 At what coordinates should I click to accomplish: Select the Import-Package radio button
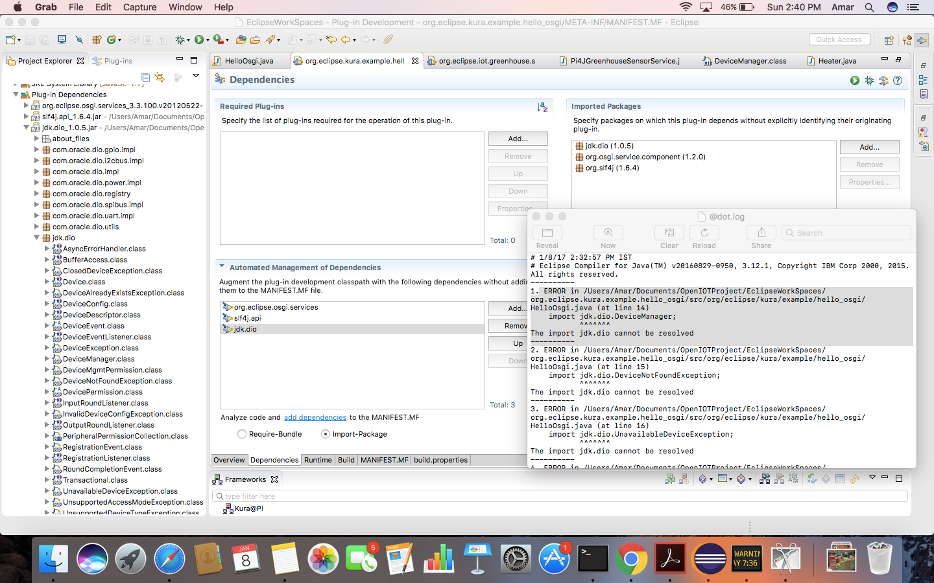pos(326,434)
